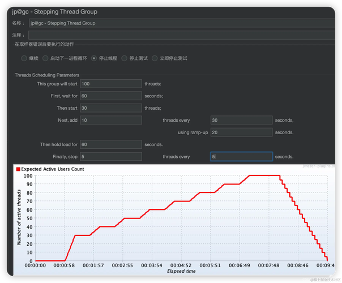
Task: Click the 100-thread plateau on the chart line
Action: pos(264,175)
